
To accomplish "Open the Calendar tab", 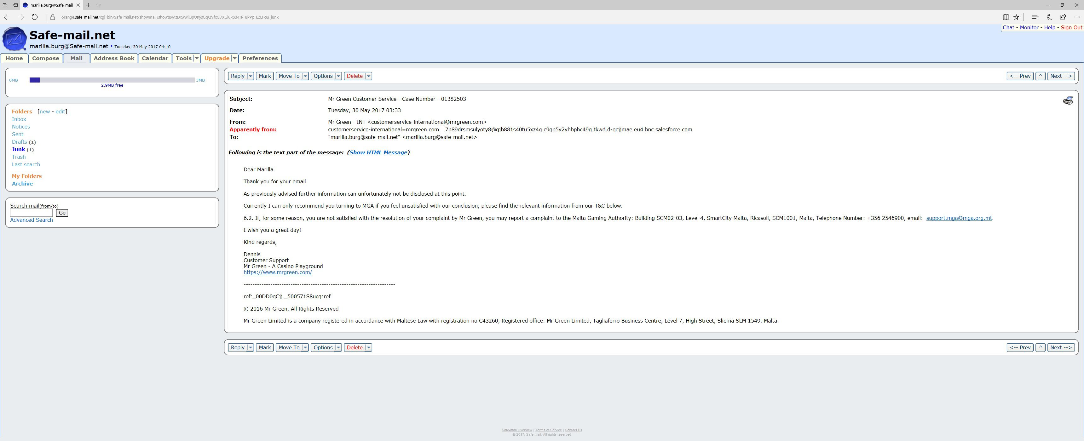I will pyautogui.click(x=155, y=59).
